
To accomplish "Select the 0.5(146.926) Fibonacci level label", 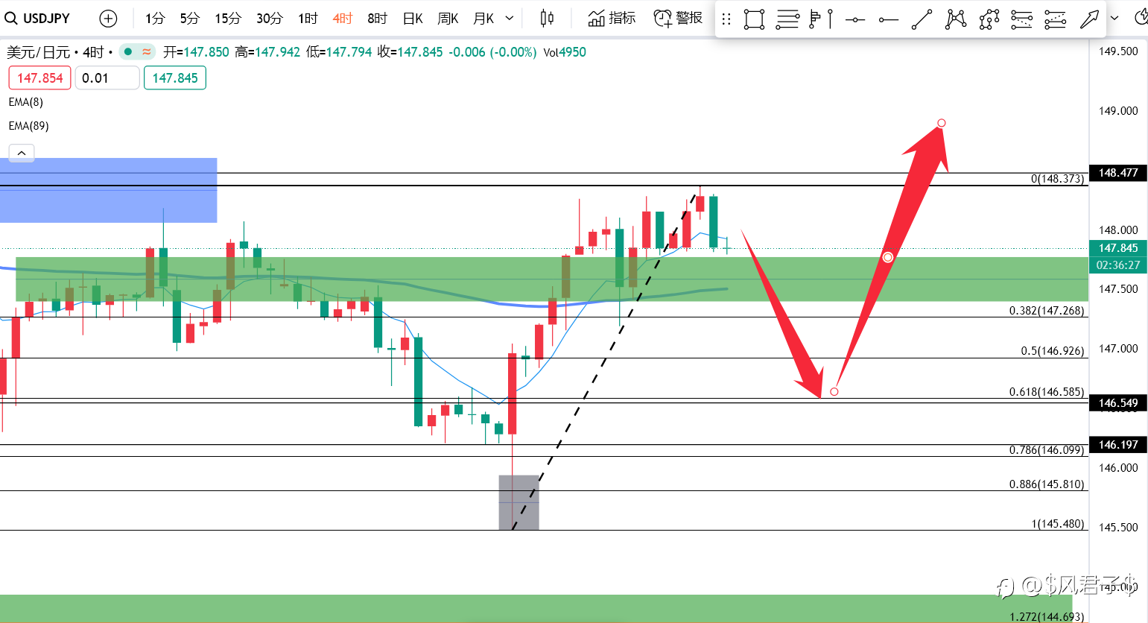I will point(1053,351).
